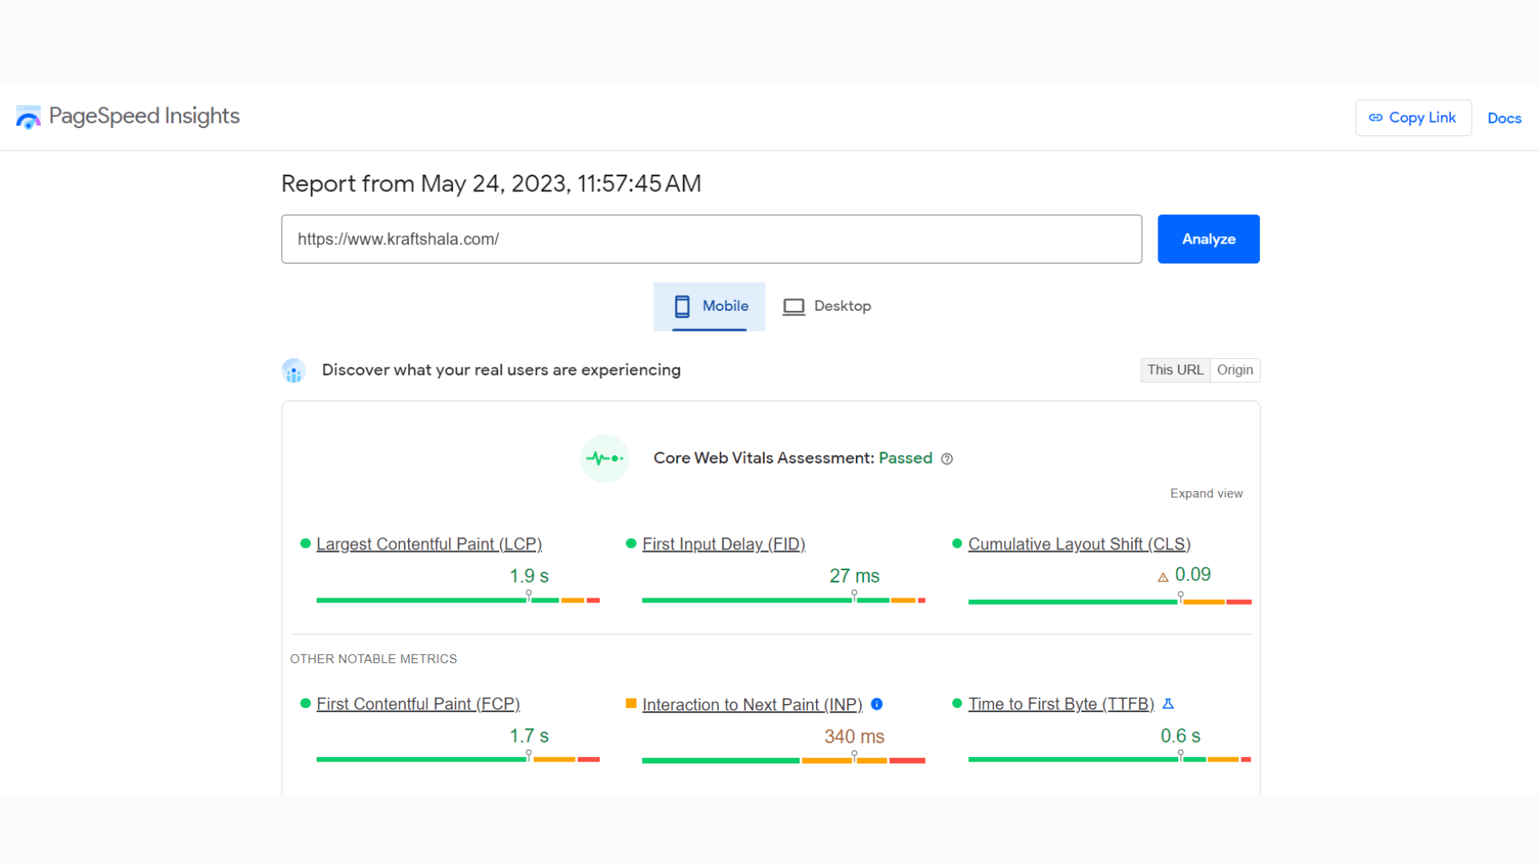
Task: Open the Time to First Byte (TTFB) link
Action: [1060, 704]
